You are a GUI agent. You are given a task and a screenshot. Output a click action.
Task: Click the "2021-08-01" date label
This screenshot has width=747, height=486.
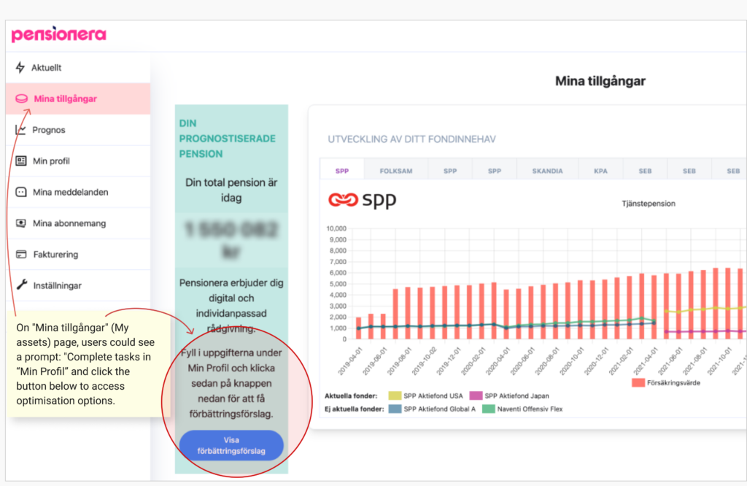point(694,361)
